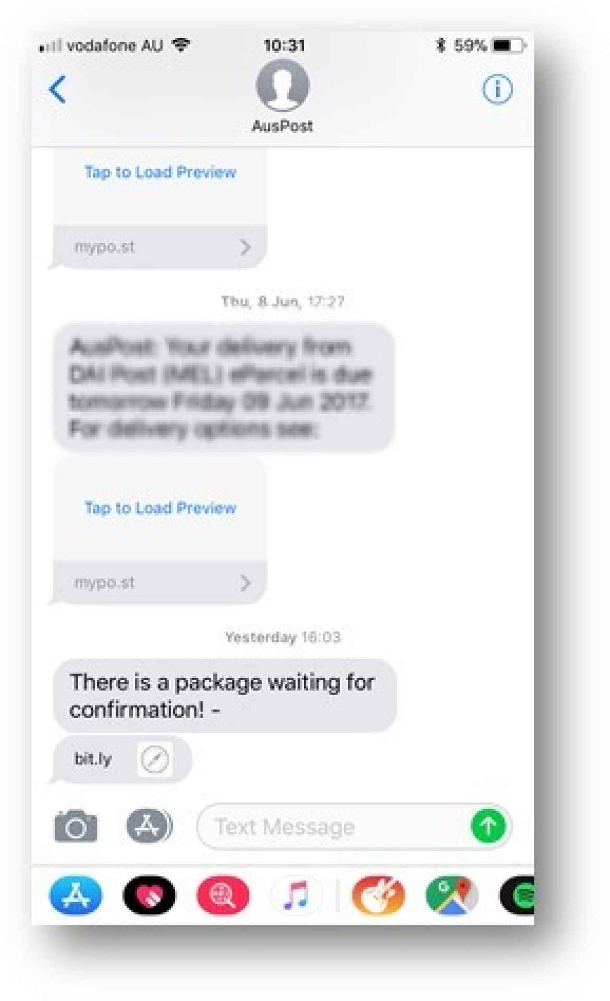Image resolution: width=610 pixels, height=1001 pixels.
Task: Expand the second mypo.st link chevron
Action: [245, 582]
